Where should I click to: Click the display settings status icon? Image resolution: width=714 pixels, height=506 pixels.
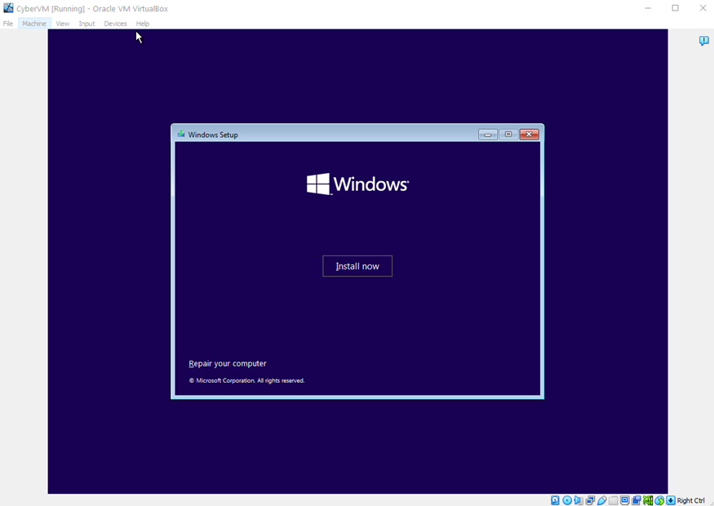tap(625, 500)
